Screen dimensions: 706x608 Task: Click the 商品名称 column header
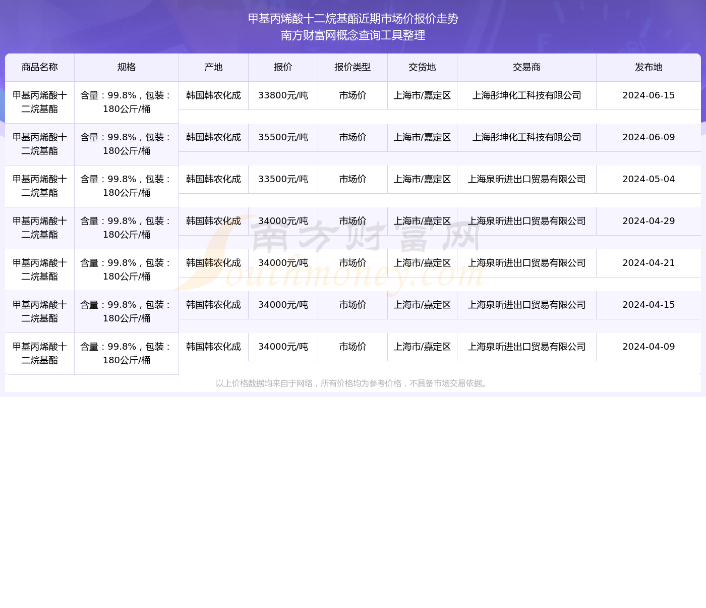click(x=39, y=68)
